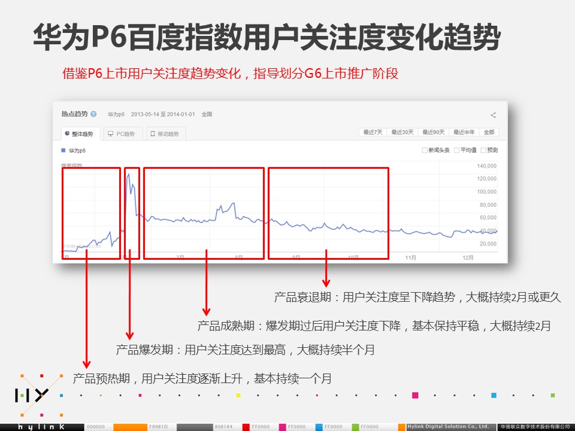Open the 华为p6 keyword selector in header
This screenshot has width=575, height=431.
[116, 114]
